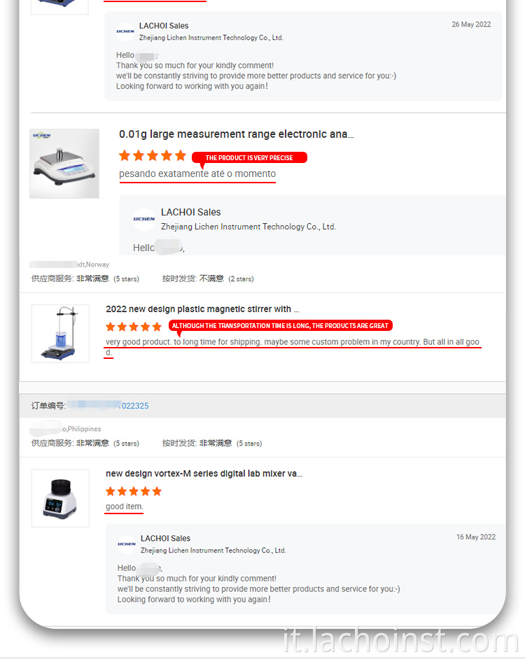Image resolution: width=525 pixels, height=659 pixels.
Task: Click the LICHEN logo beside the 16 May reply
Action: click(127, 544)
